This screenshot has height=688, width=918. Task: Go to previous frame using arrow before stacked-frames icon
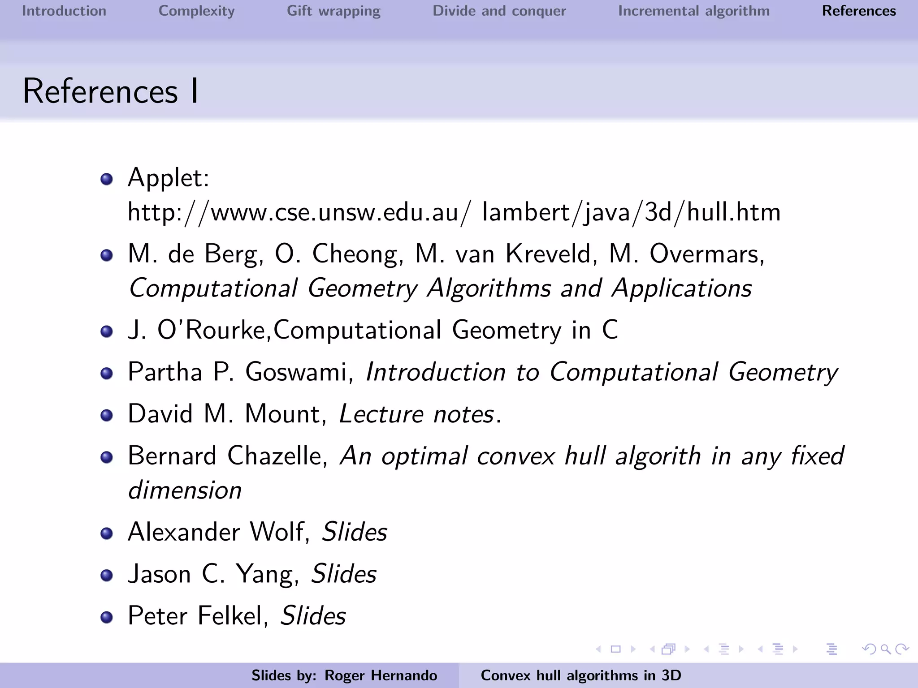[x=652, y=649]
